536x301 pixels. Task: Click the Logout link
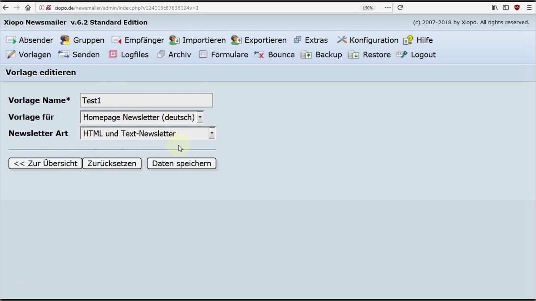(x=423, y=55)
